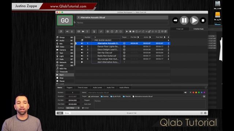The height and width of the screenshot is (131, 234).
Task: Add a MIDI File cue via toolbar music-note icon
Action: [116, 32]
